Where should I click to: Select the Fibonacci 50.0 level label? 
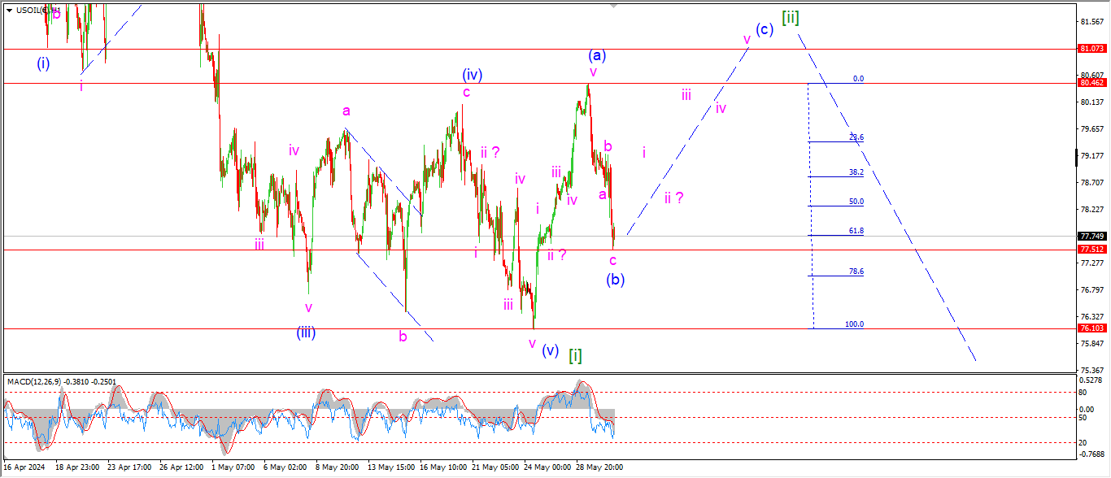pyautogui.click(x=856, y=202)
